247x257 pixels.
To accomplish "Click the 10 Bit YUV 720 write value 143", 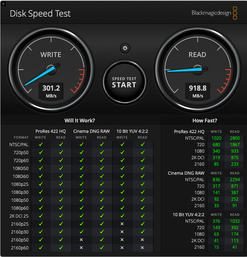I will [216, 228].
